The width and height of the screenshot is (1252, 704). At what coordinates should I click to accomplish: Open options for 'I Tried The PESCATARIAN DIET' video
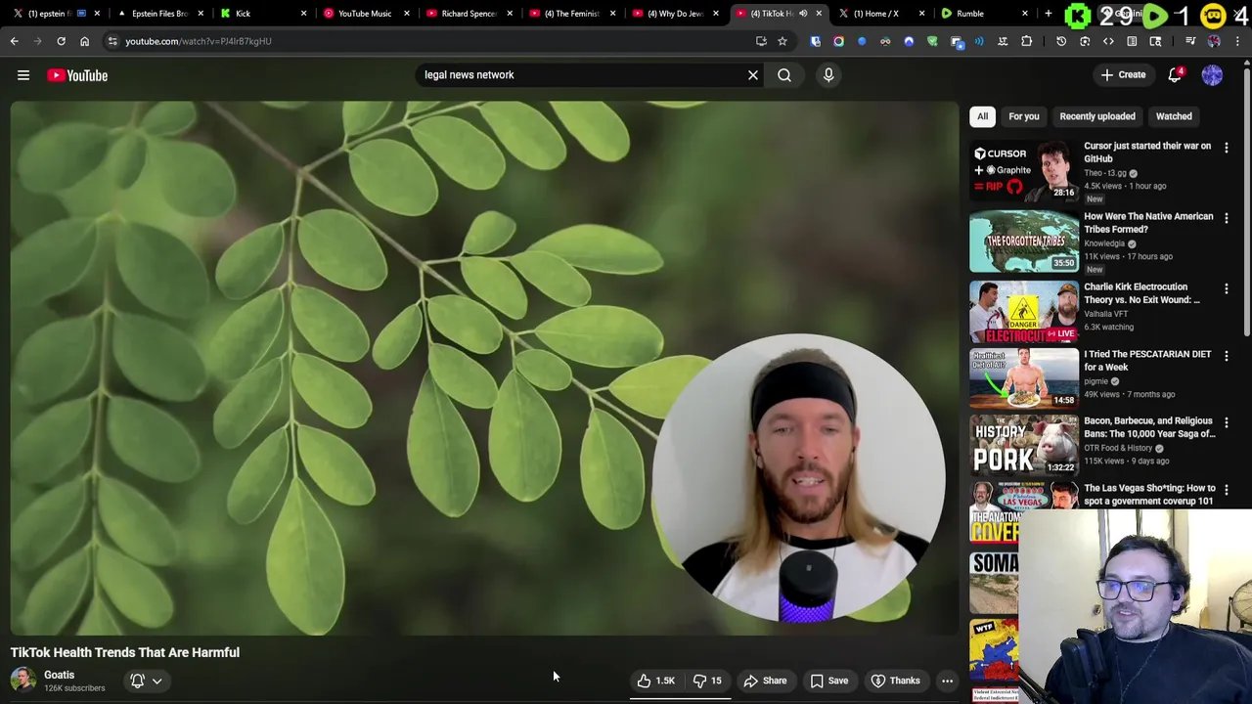coord(1227,356)
